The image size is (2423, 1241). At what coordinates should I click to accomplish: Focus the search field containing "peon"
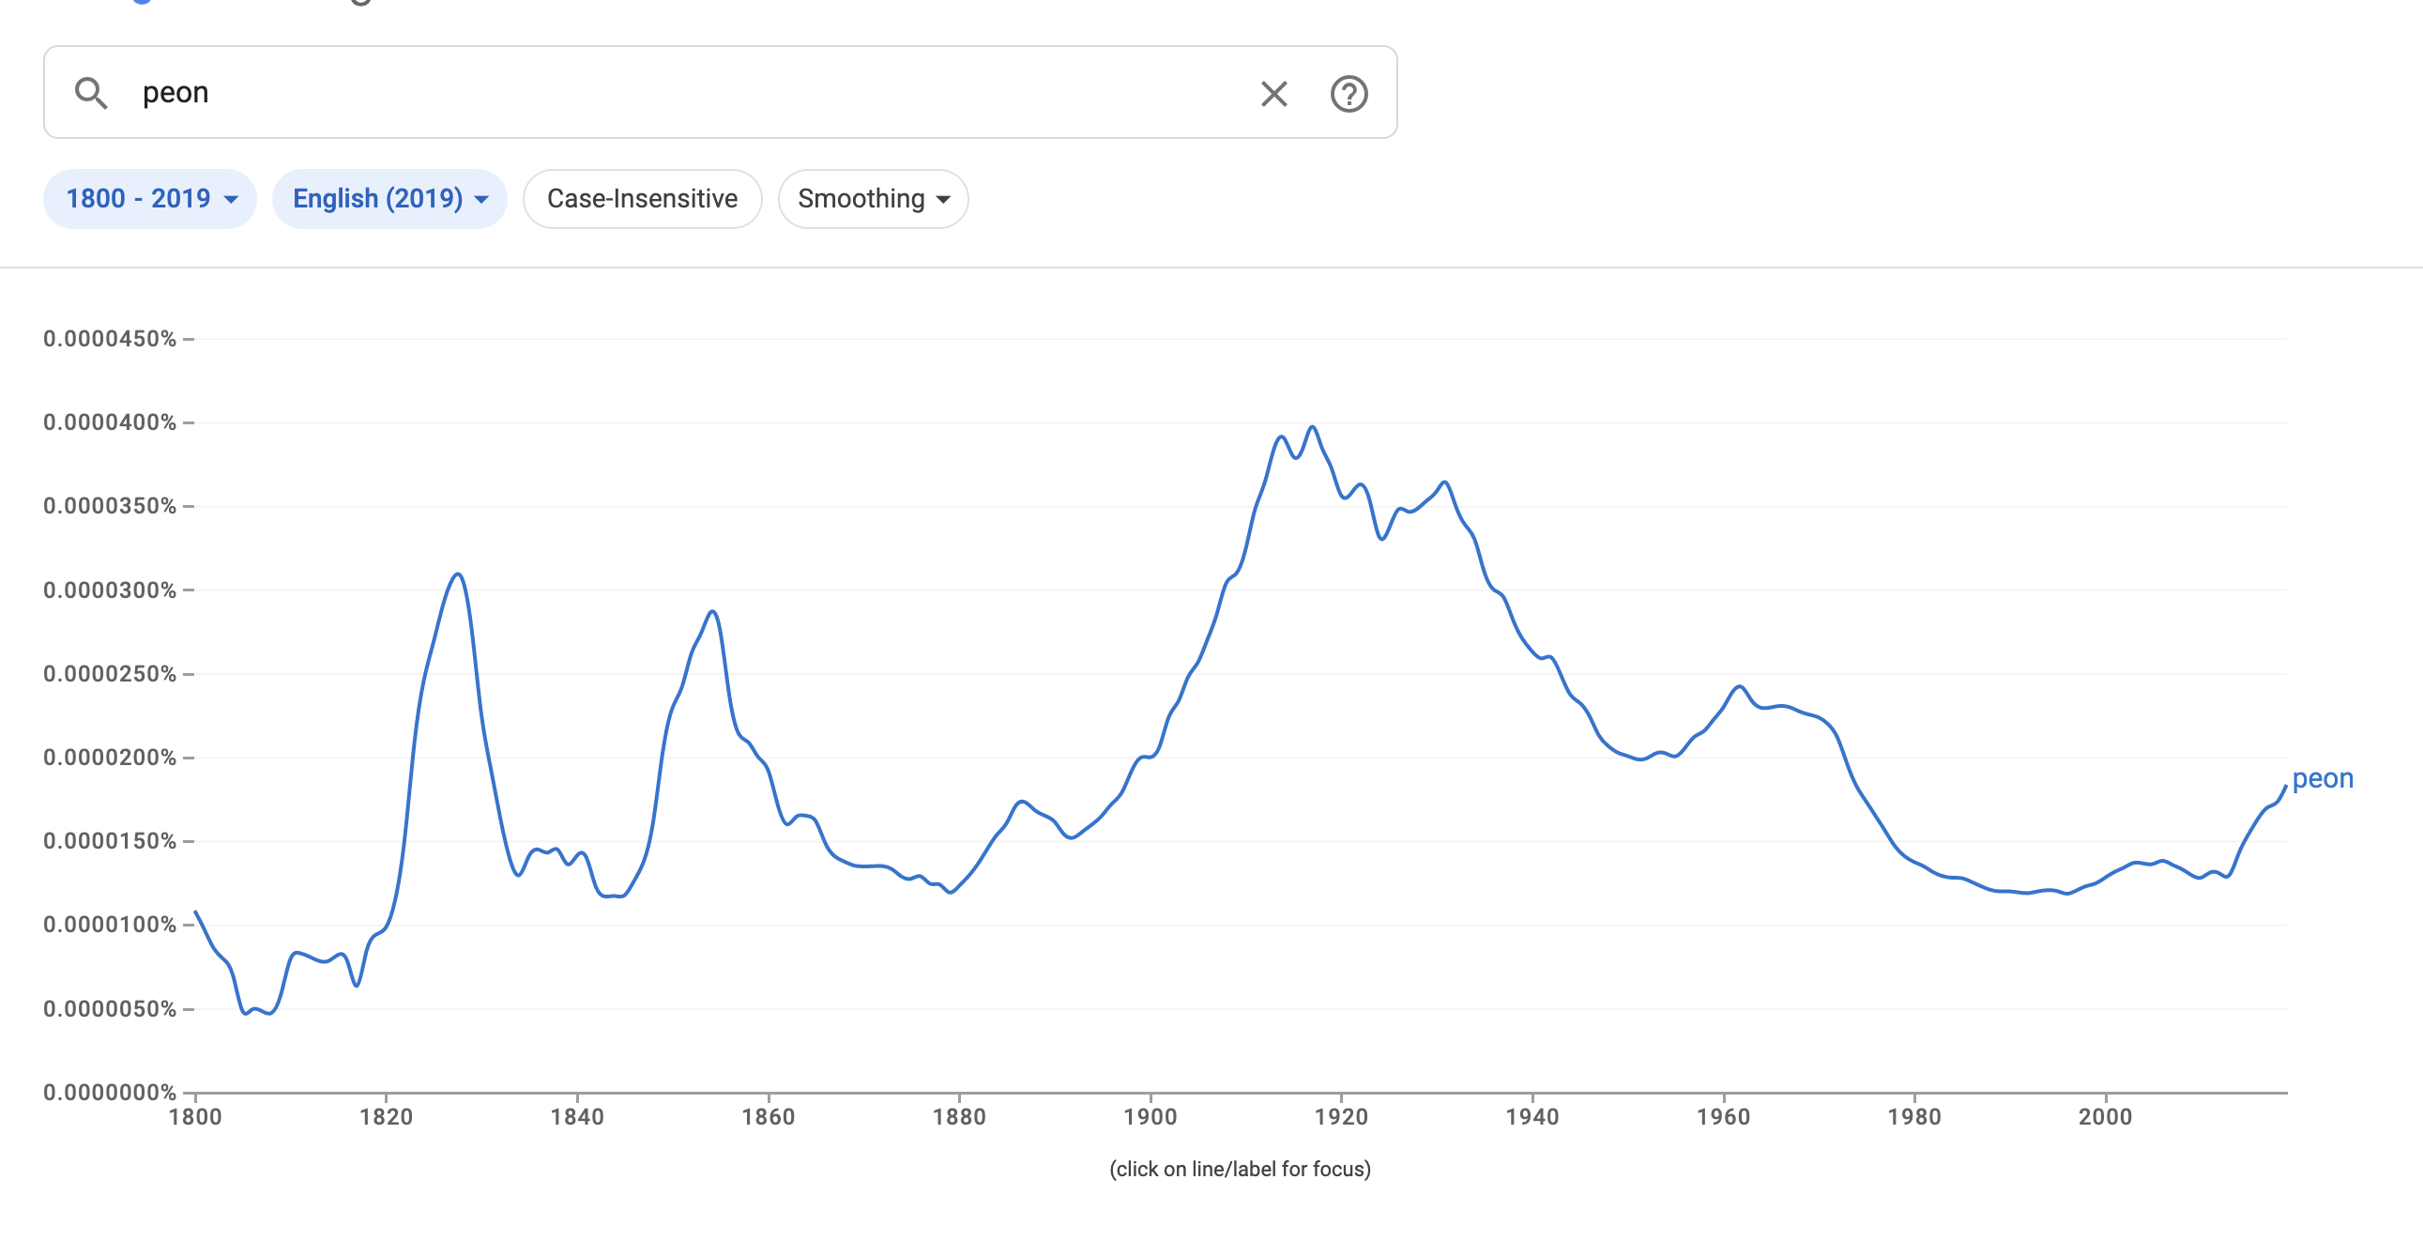pos(659,93)
